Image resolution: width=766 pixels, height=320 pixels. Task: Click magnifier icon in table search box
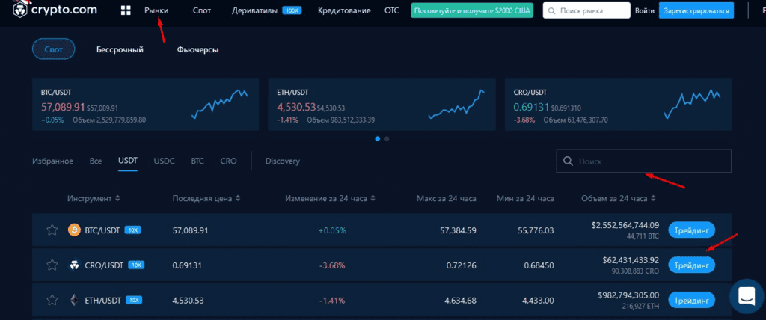568,161
